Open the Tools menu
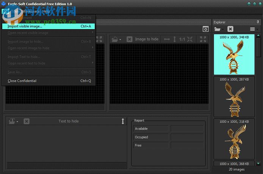The height and width of the screenshot is (174, 263). (x=15, y=11)
